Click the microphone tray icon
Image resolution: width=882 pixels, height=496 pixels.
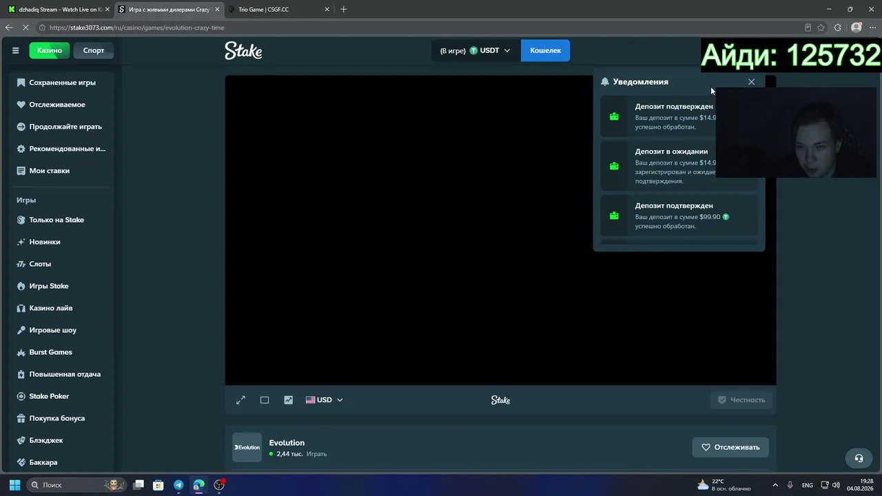point(790,485)
